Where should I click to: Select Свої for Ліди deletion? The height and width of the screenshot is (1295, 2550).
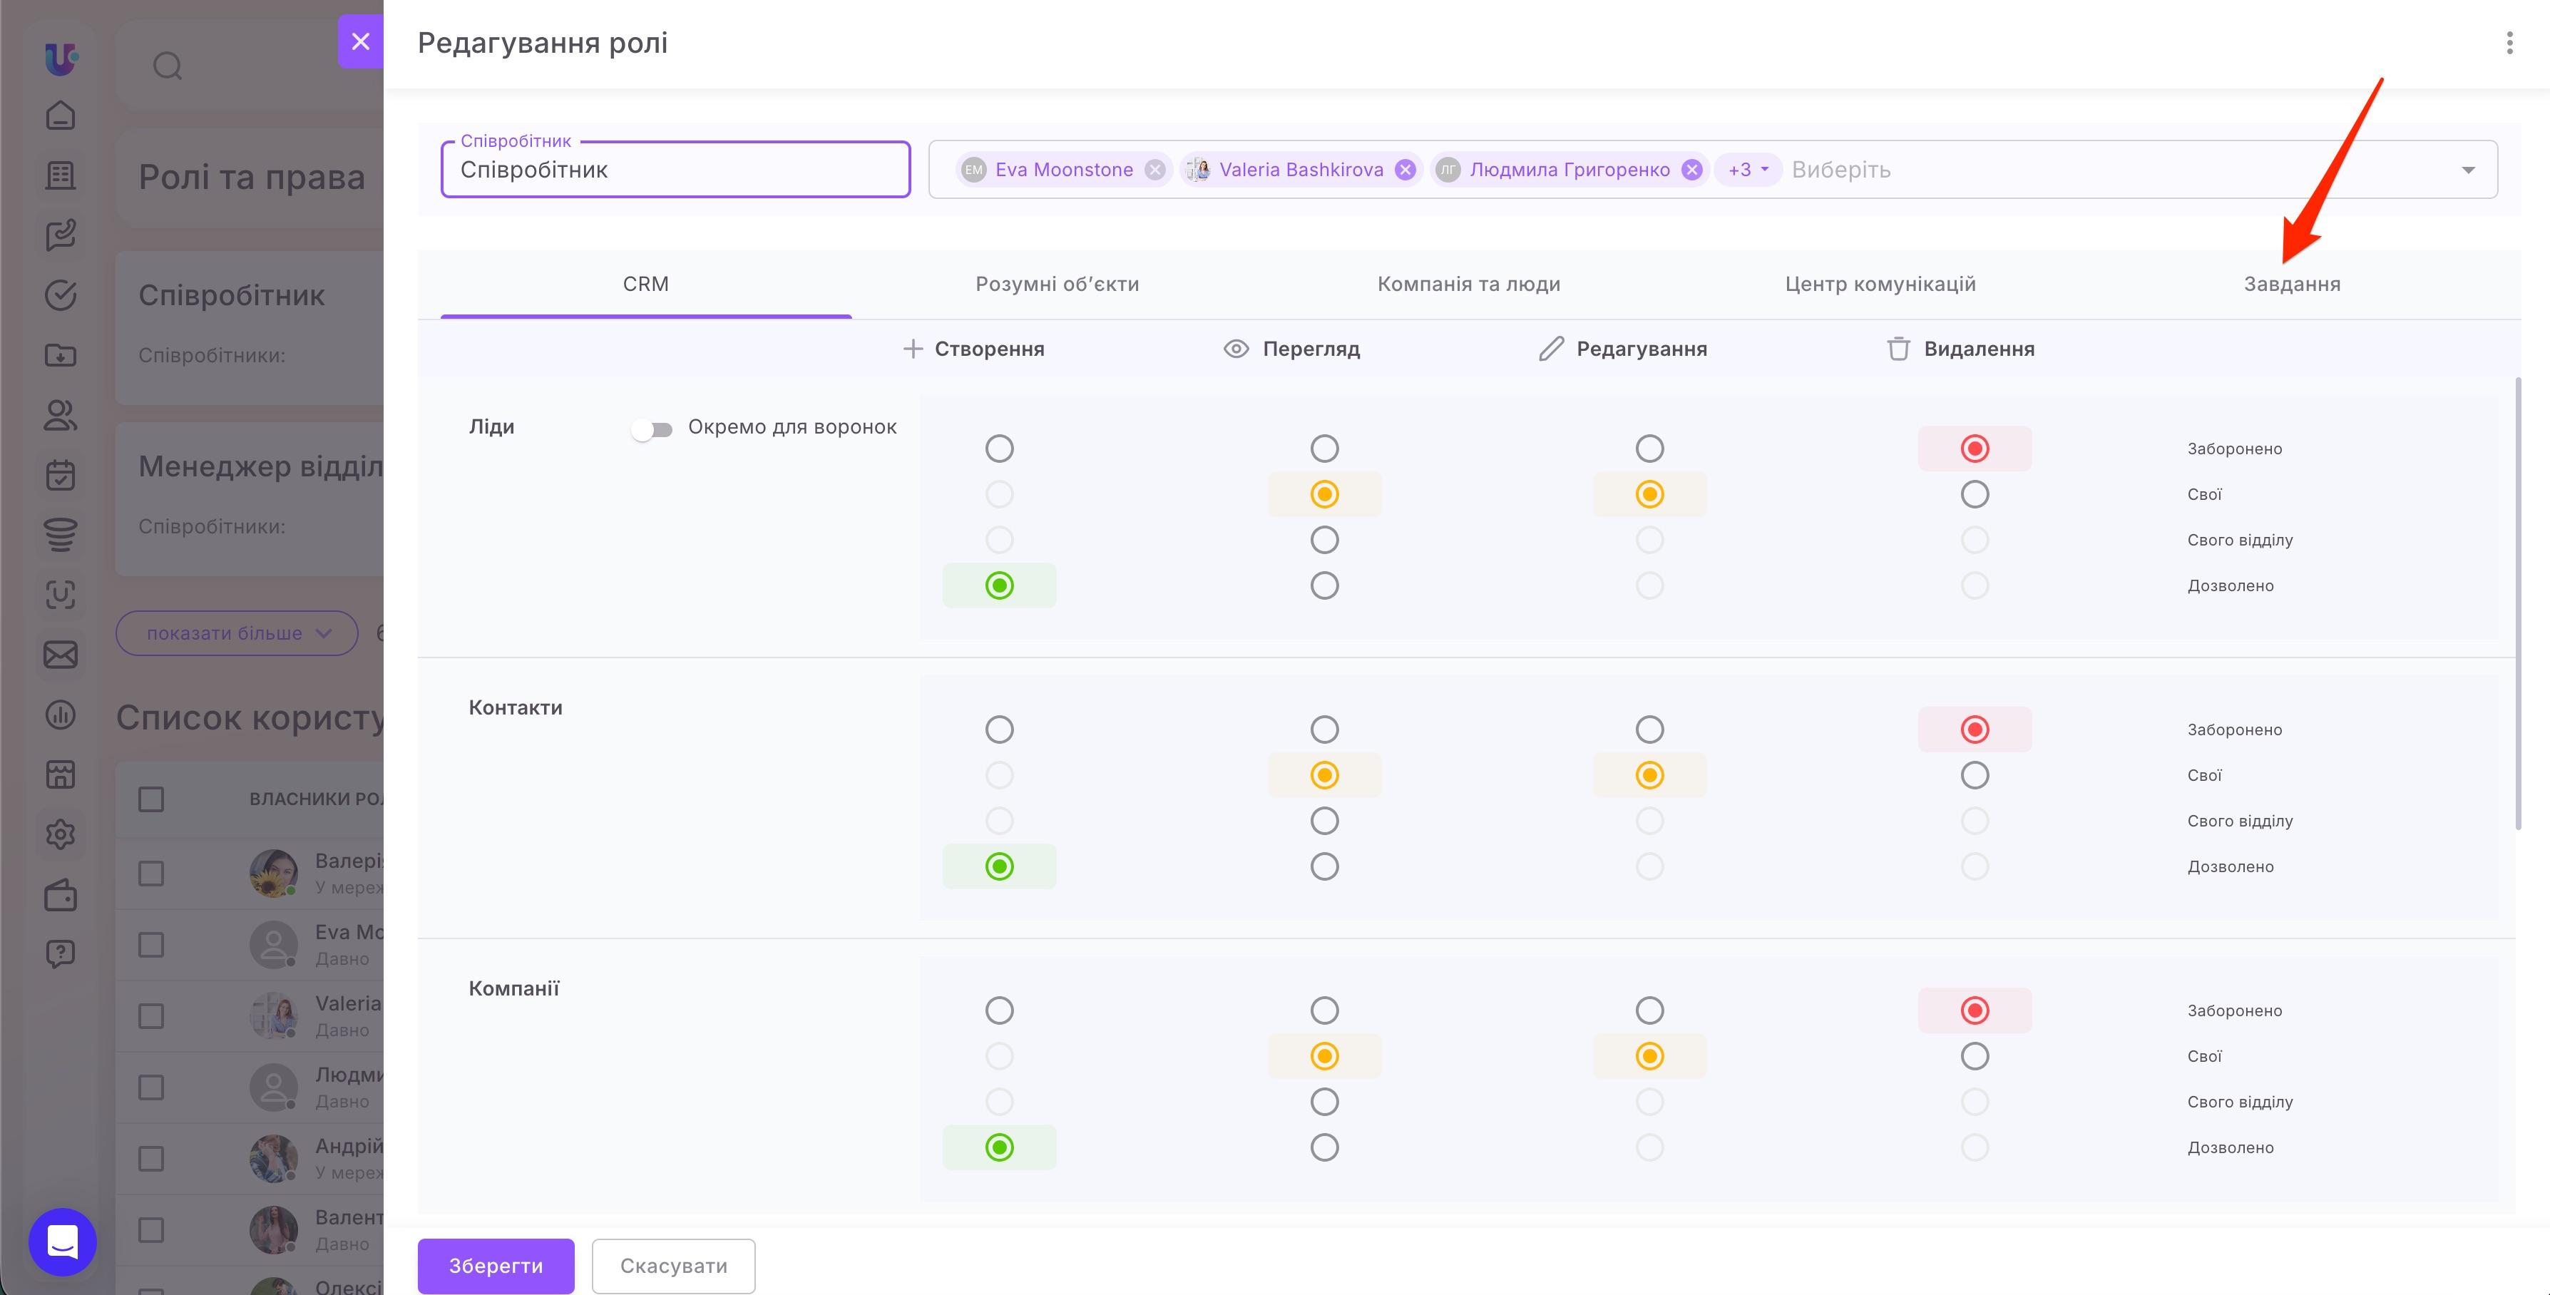(1974, 494)
